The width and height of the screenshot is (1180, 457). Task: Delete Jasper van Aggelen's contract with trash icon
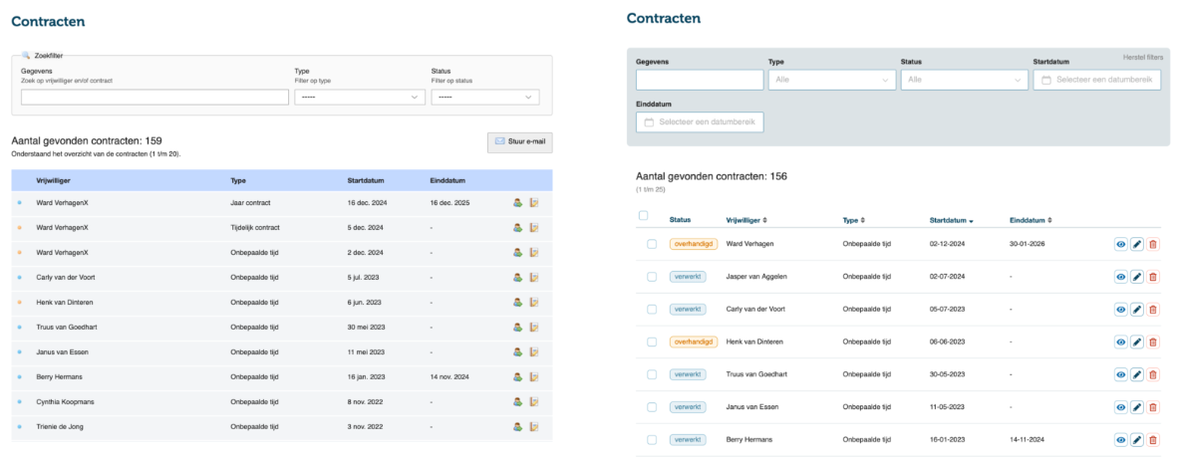(1154, 277)
